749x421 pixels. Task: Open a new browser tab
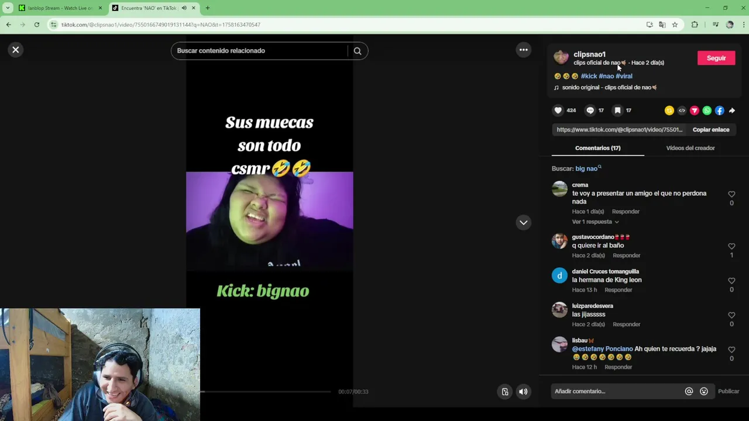[207, 8]
